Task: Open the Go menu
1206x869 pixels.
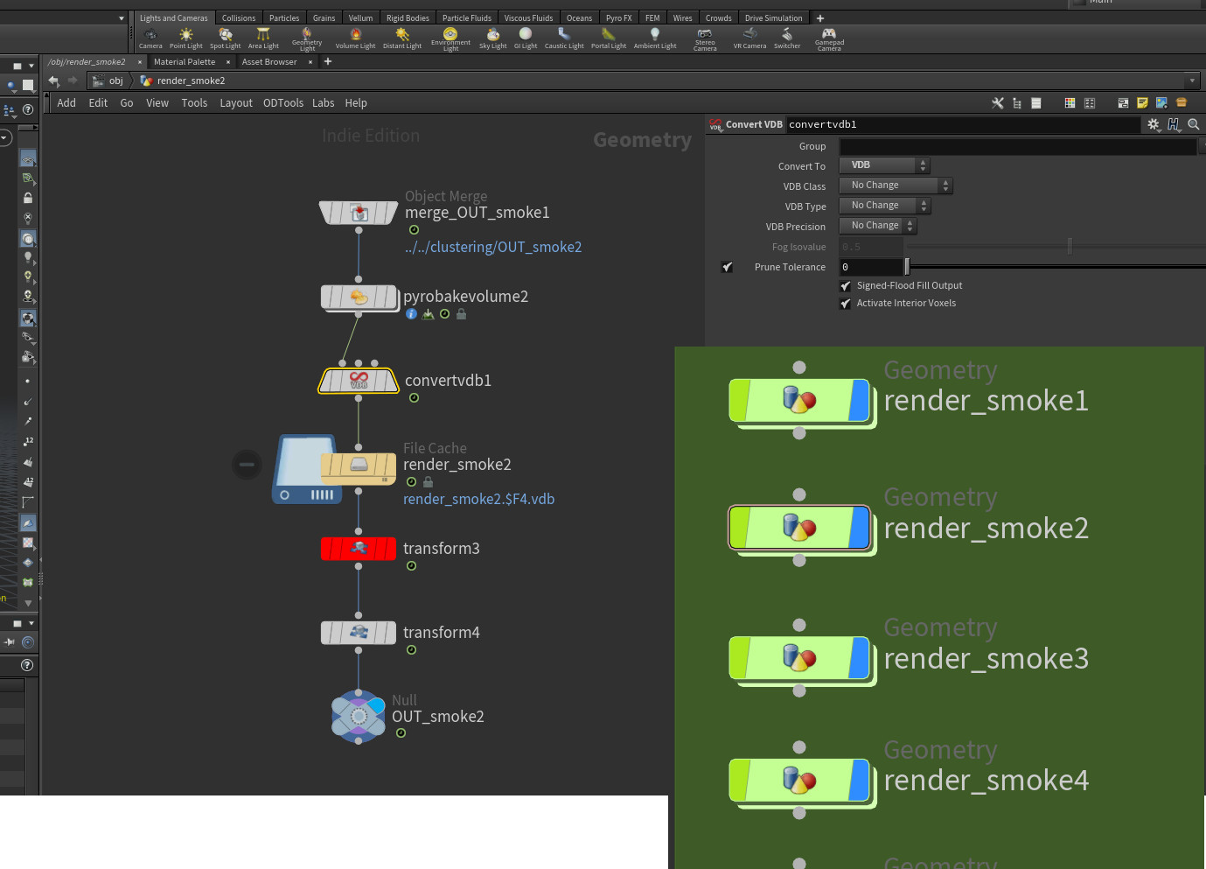Action: [127, 103]
